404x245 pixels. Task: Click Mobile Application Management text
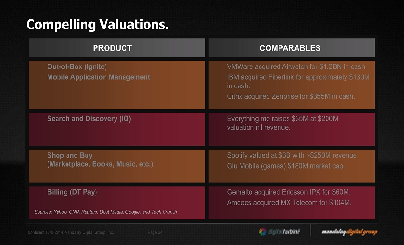pos(98,77)
